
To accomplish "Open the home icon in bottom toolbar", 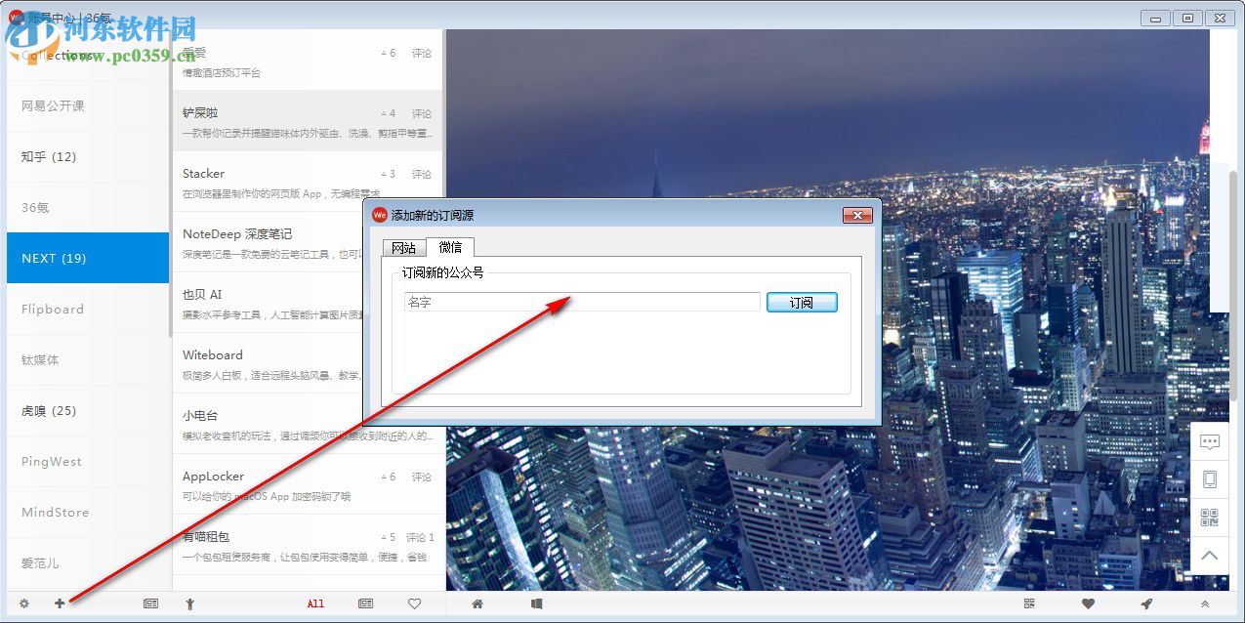I will [x=477, y=603].
